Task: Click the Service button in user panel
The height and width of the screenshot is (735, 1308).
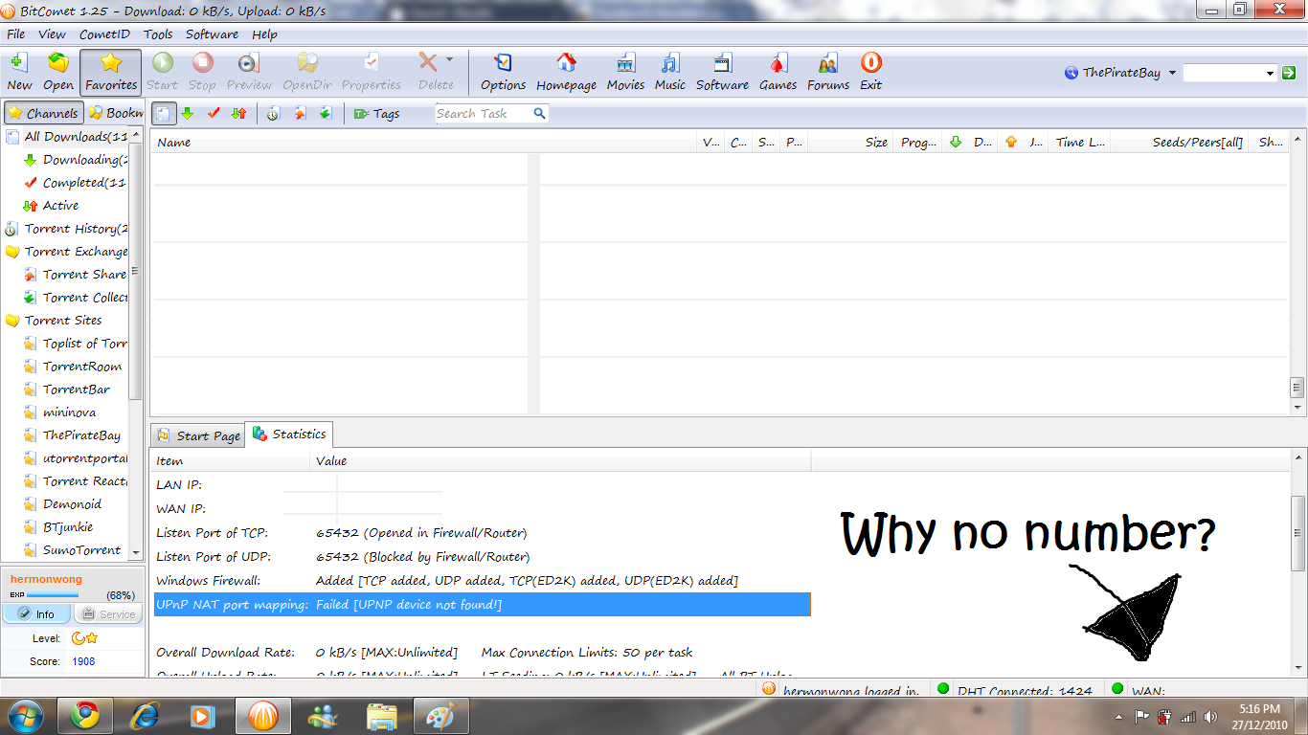Action: coord(106,614)
